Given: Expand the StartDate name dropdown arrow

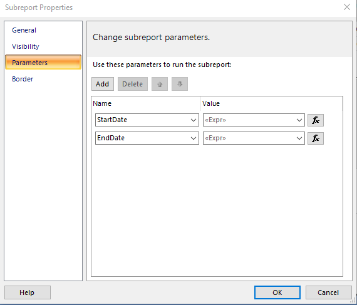Looking at the screenshot, I should pyautogui.click(x=194, y=120).
